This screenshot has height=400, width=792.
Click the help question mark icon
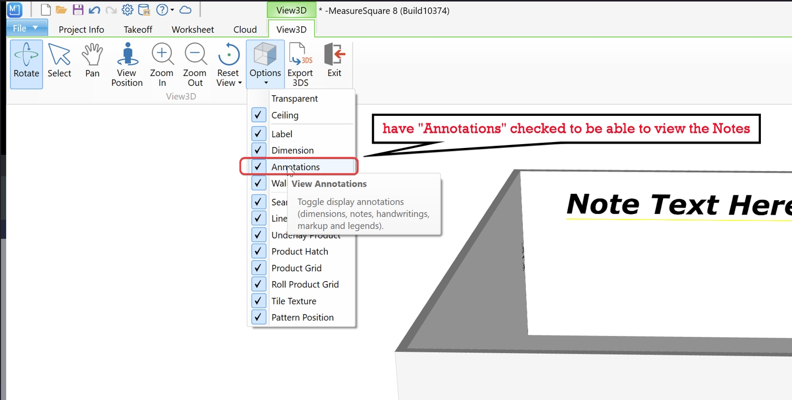(161, 10)
